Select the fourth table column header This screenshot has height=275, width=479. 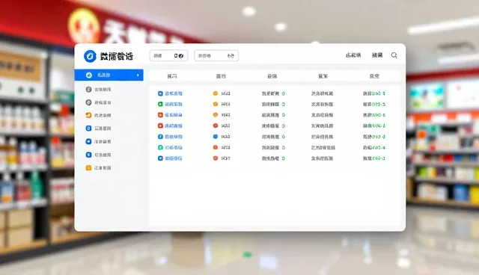tap(323, 76)
